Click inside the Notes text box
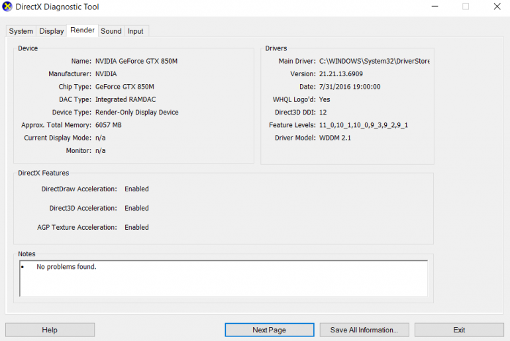 click(x=223, y=278)
